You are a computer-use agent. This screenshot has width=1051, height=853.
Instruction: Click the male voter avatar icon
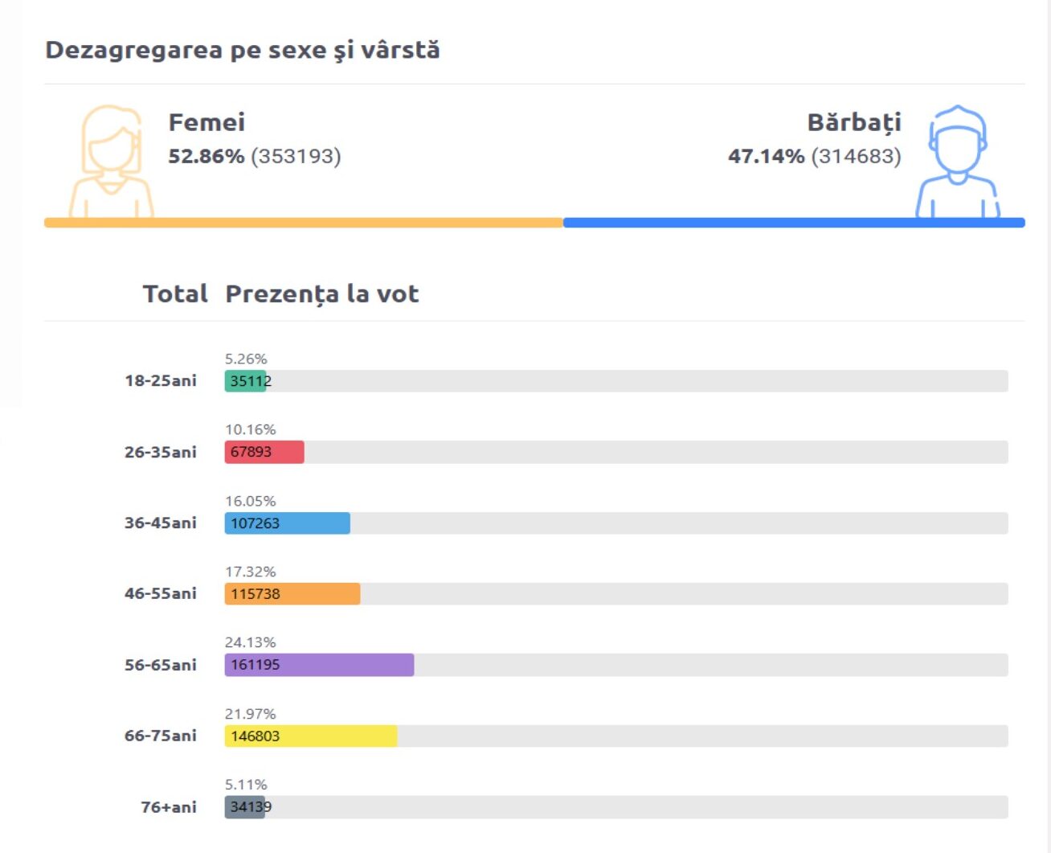(957, 161)
